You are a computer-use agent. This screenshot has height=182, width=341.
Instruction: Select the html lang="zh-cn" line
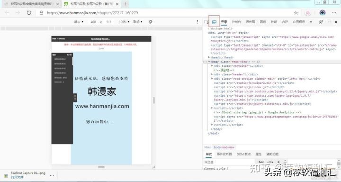pyautogui.click(x=228, y=33)
